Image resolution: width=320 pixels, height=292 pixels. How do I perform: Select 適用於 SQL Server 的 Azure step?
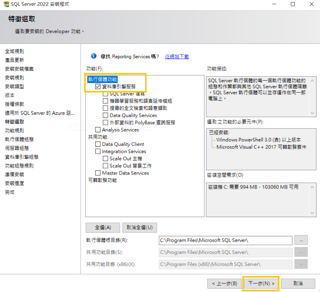[40, 113]
